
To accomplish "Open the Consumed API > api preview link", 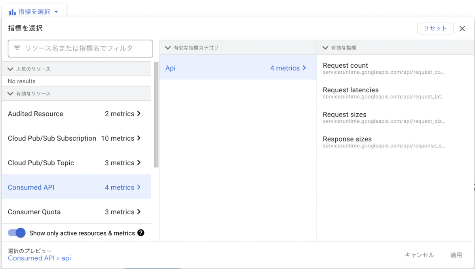I will coord(39,258).
